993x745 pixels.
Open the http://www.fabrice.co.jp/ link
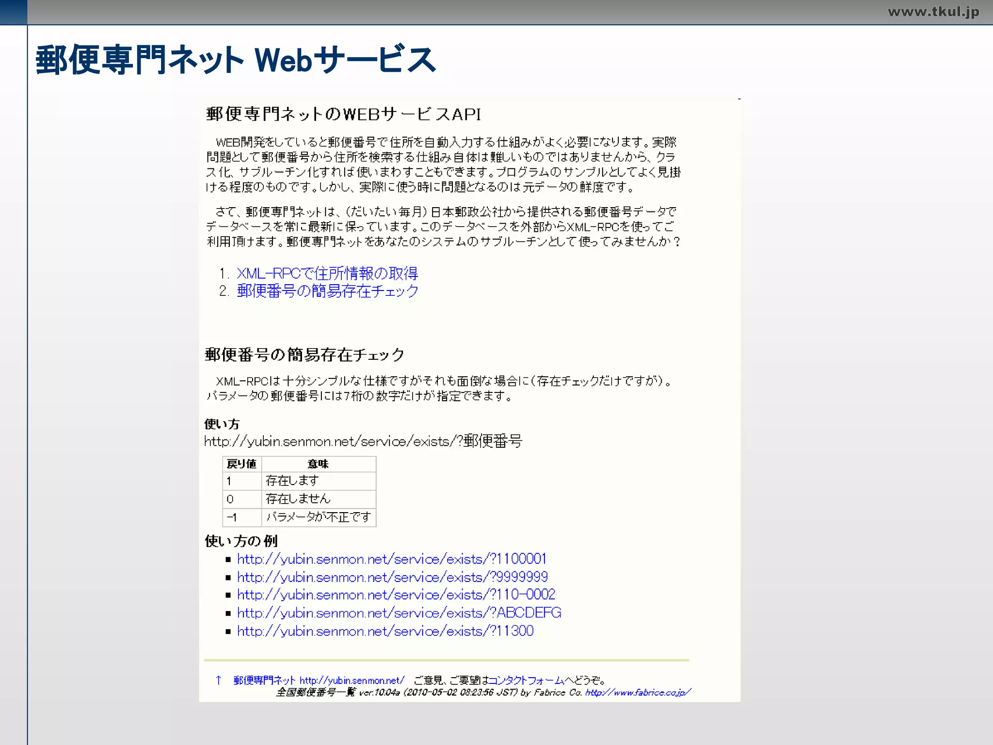click(638, 693)
